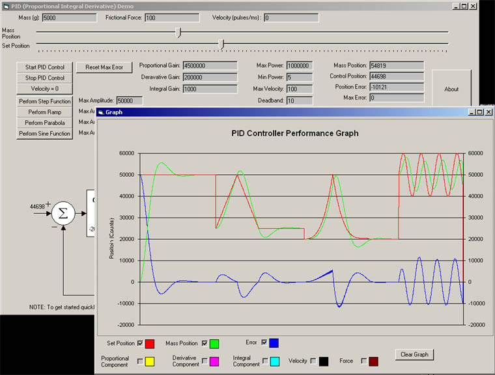Click the red Set Position color swatch
This screenshot has height=375, width=495.
pos(150,343)
